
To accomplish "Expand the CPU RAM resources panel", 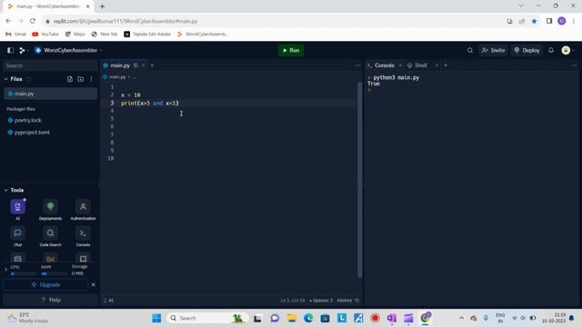I will pos(5,270).
